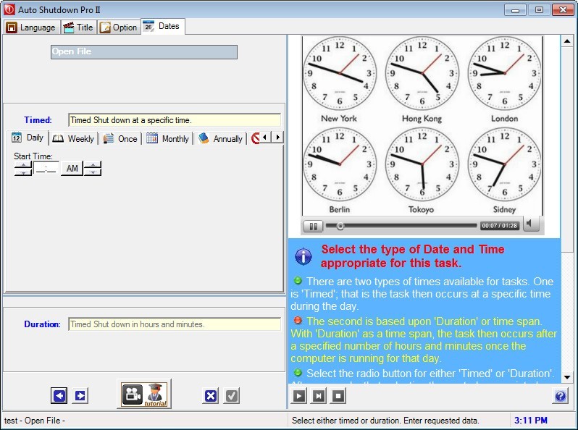
Task: Click the Tokoyo clock
Action: pyautogui.click(x=422, y=164)
